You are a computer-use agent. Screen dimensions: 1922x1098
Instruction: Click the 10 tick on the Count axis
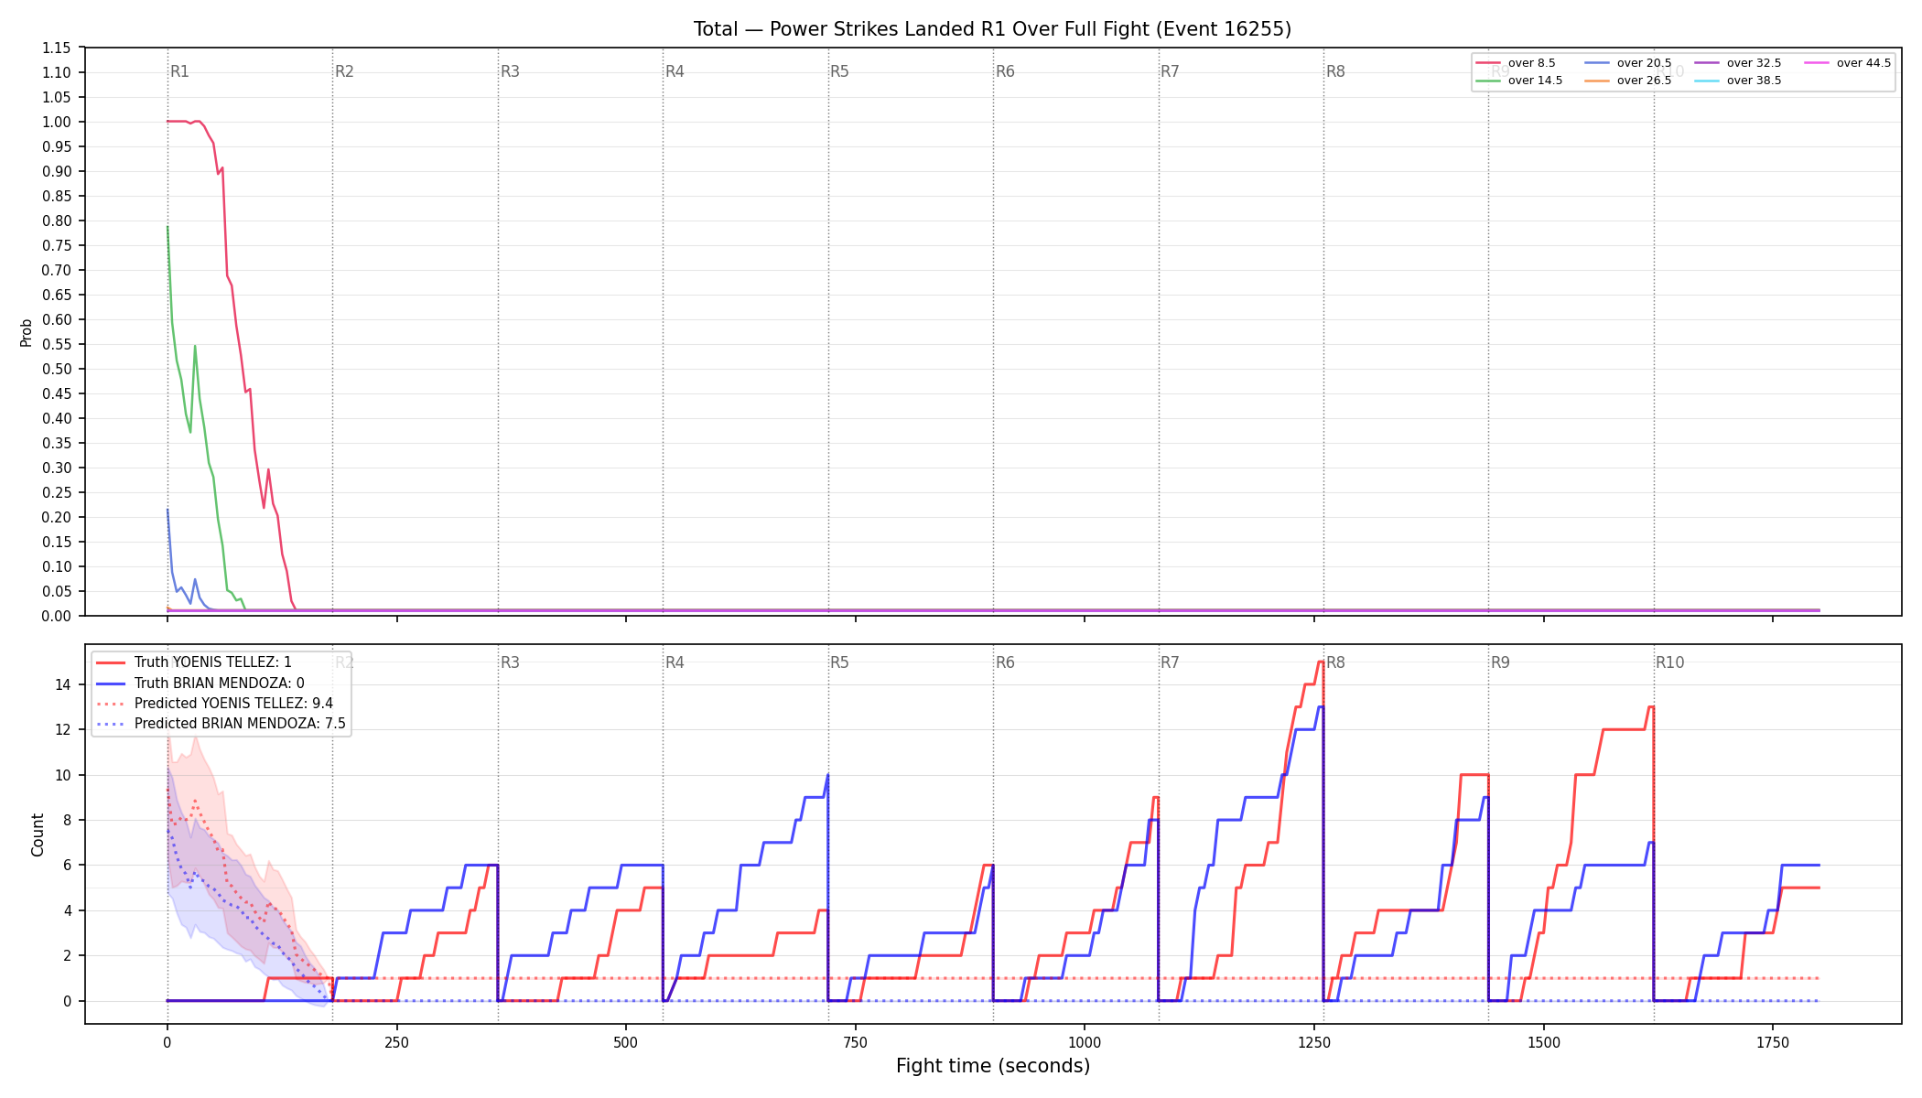(x=63, y=775)
